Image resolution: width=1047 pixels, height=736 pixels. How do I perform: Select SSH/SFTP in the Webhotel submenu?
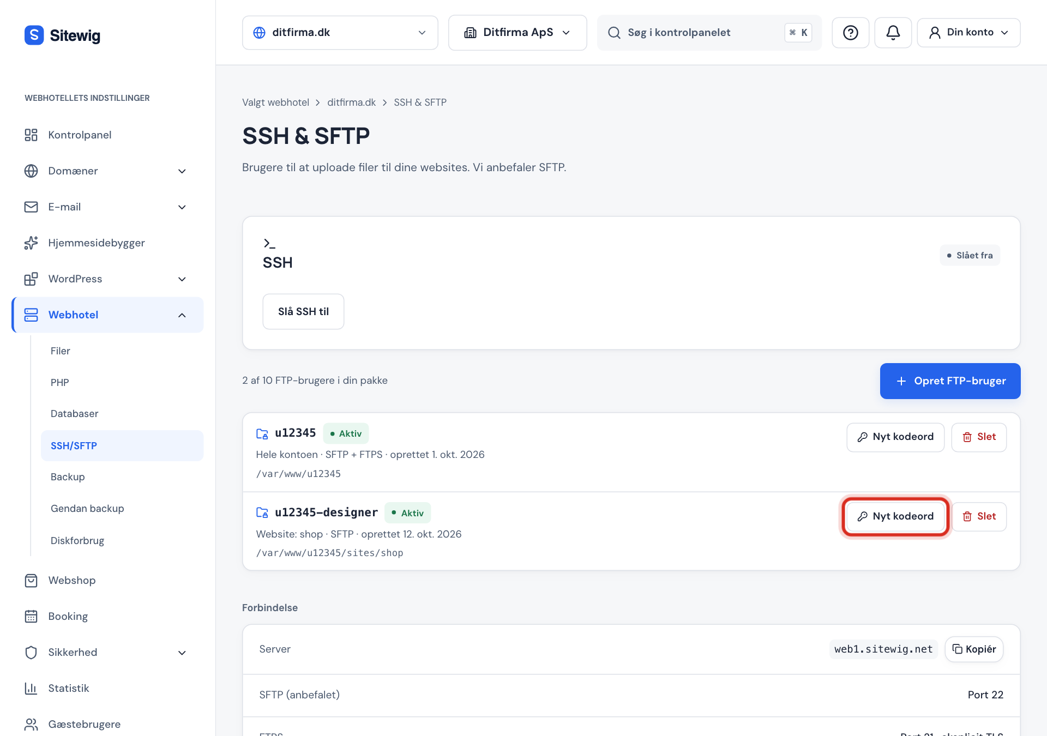click(x=122, y=445)
